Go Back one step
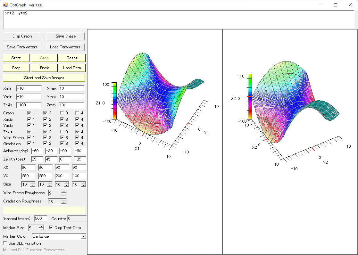The height and width of the screenshot is (255, 358). pyautogui.click(x=44, y=68)
